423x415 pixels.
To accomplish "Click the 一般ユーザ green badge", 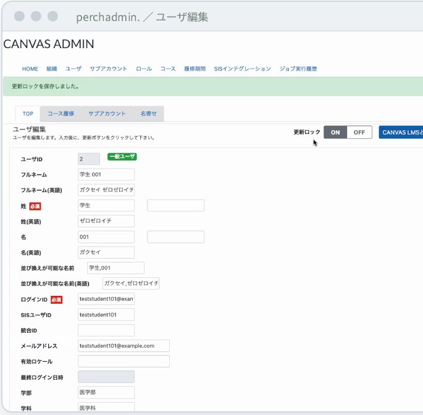I will [122, 156].
